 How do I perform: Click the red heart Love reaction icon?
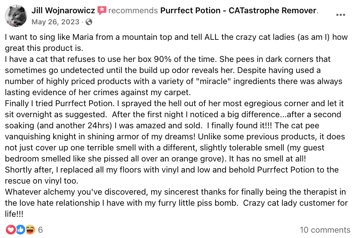click(x=10, y=230)
